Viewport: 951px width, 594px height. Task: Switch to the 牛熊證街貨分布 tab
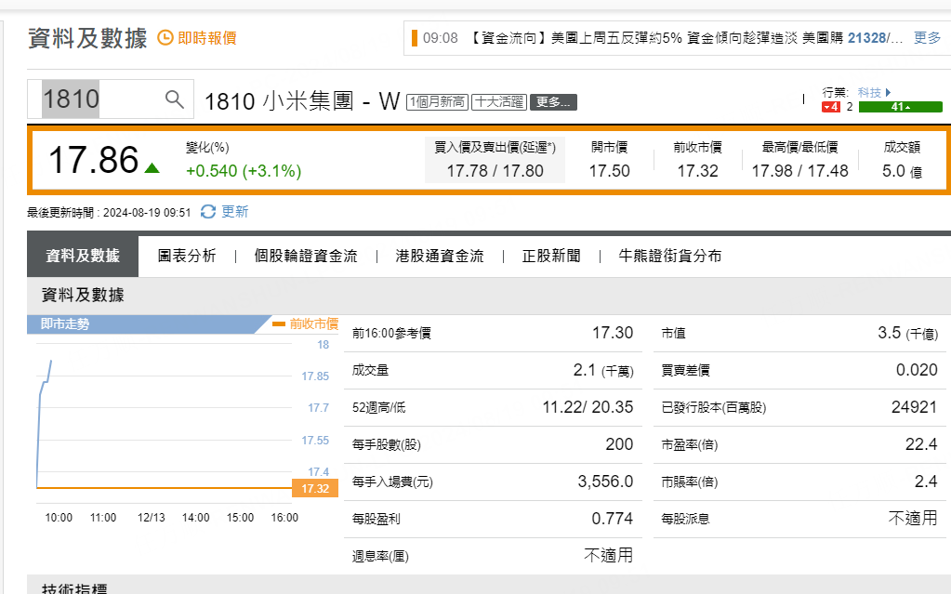pos(670,256)
